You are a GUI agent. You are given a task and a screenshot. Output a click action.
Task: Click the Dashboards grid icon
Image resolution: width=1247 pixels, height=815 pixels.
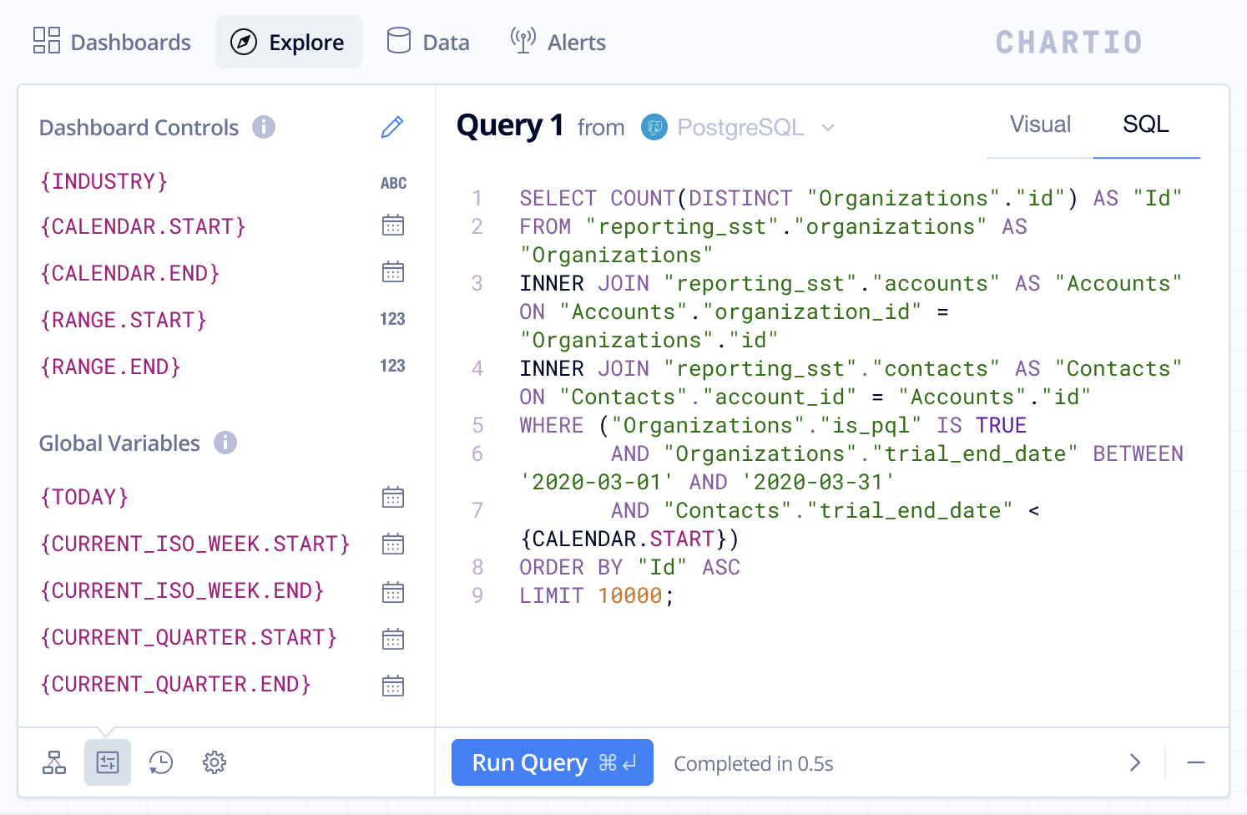[47, 40]
